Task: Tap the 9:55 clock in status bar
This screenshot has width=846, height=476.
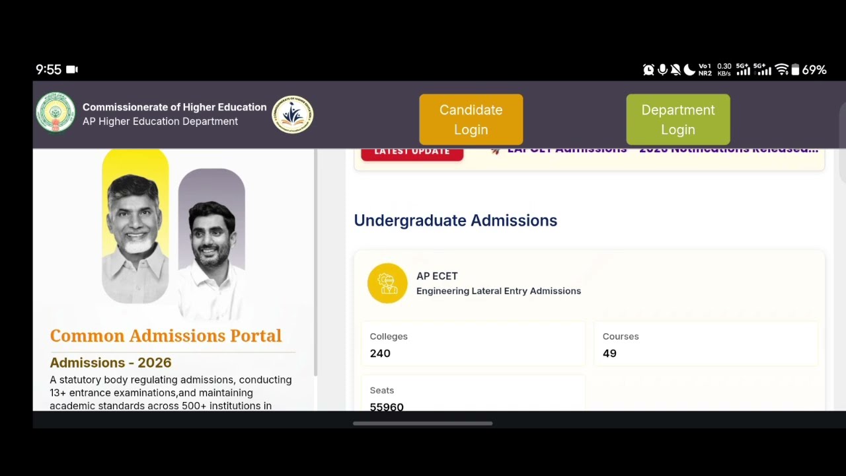Action: click(x=48, y=69)
